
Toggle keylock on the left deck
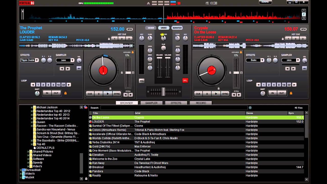coord(133,52)
